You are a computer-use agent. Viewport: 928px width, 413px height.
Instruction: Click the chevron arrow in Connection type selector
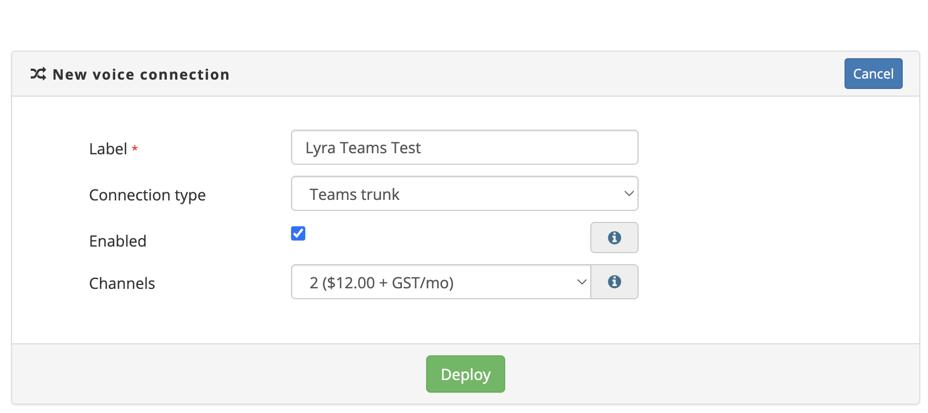pyautogui.click(x=629, y=194)
